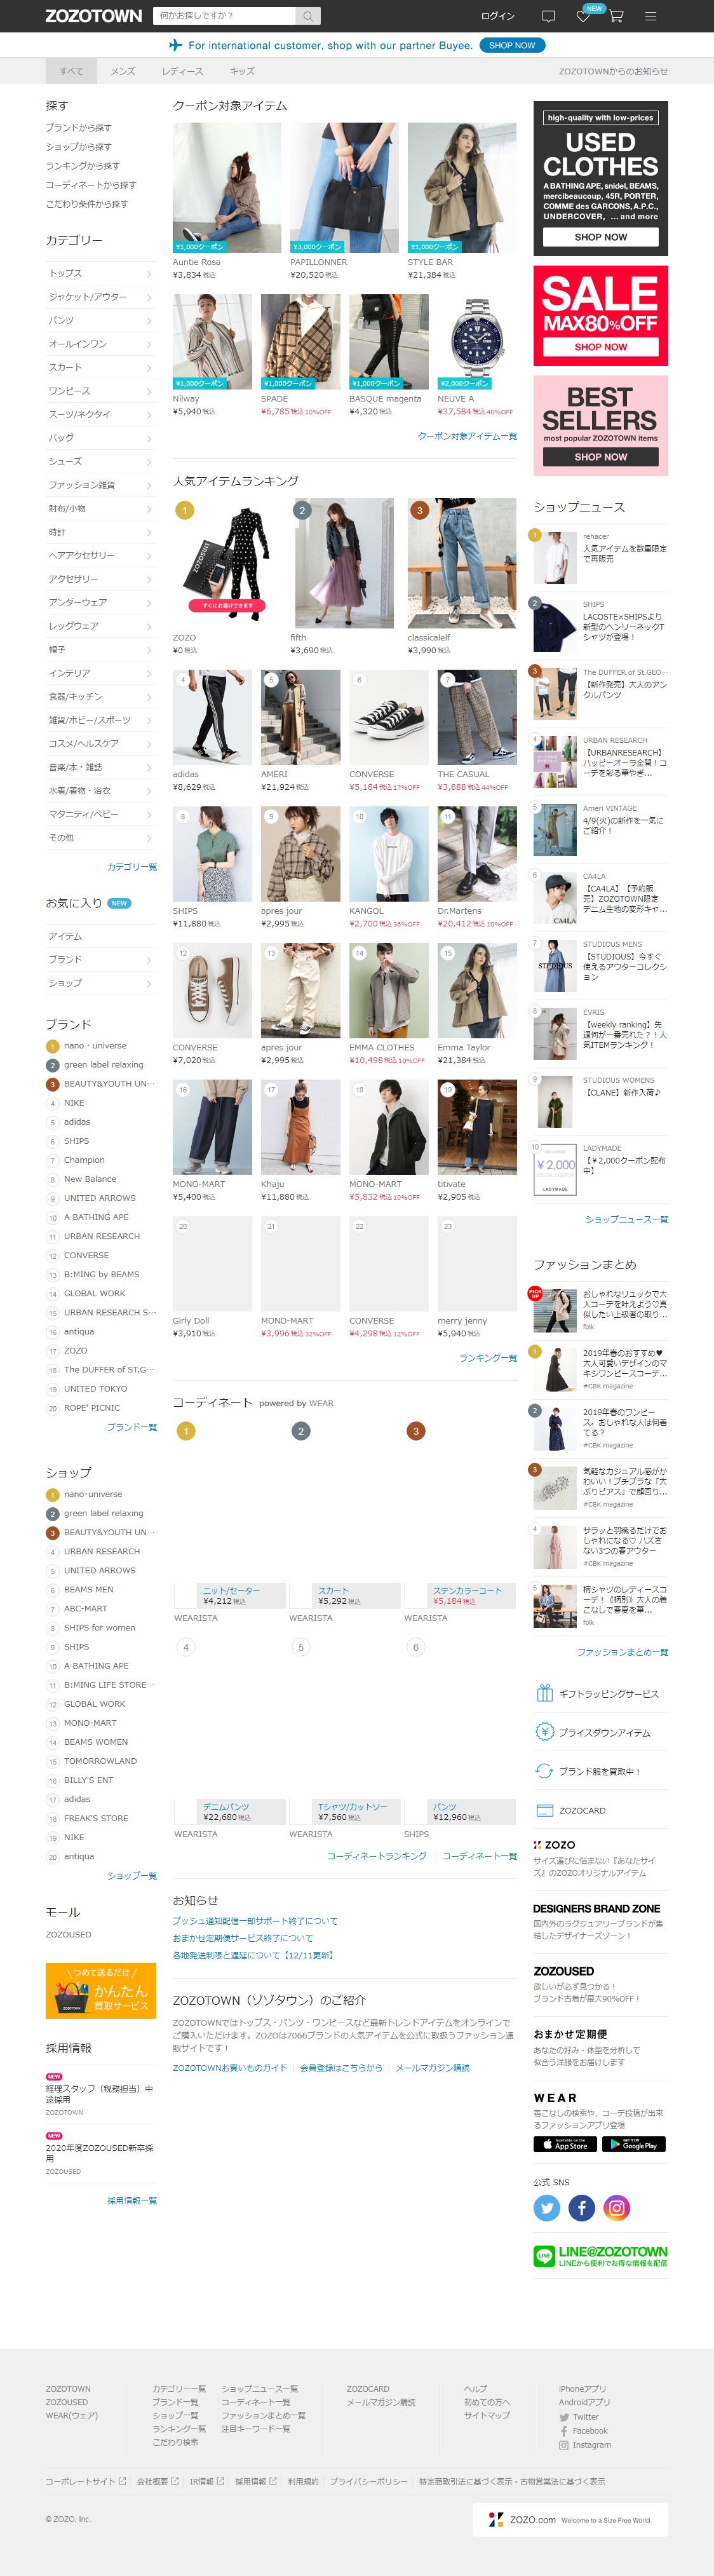The height and width of the screenshot is (2576, 714).
Task: Open DESIGNERS BRAND ZONE link
Action: pyautogui.click(x=597, y=1909)
